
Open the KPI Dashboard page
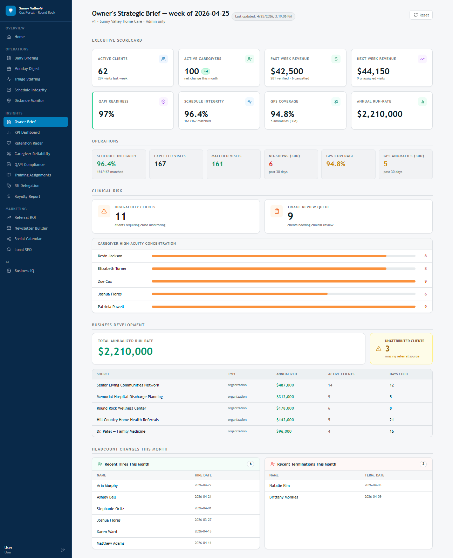[27, 132]
